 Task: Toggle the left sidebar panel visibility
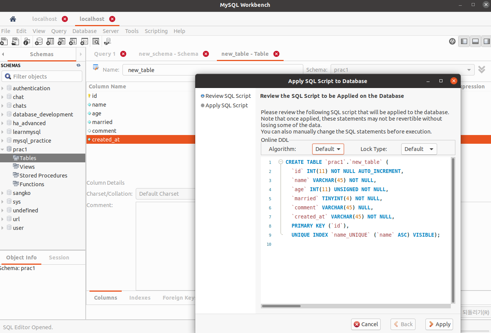click(464, 41)
